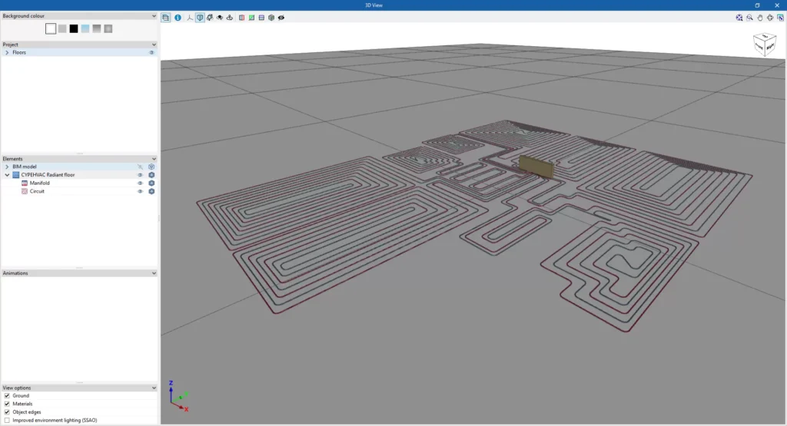This screenshot has width=787, height=426.
Task: Collapse the Project panel
Action: pos(154,45)
